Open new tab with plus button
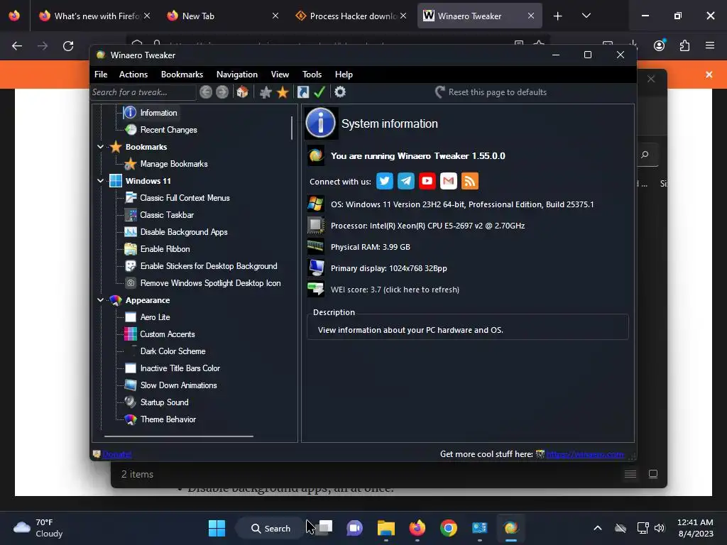727x545 pixels. click(x=558, y=16)
